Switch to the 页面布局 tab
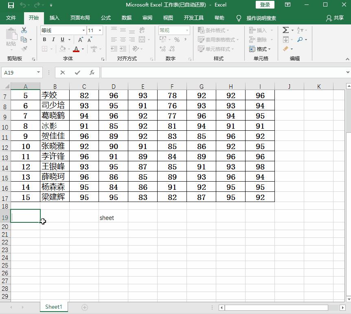Viewport: 351px width, 314px height. tap(80, 18)
